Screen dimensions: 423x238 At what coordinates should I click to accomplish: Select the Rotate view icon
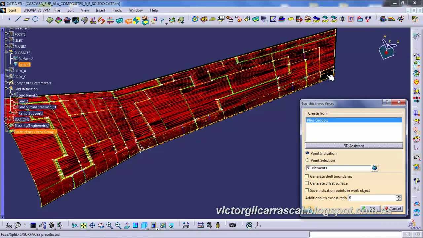pyautogui.click(x=101, y=225)
